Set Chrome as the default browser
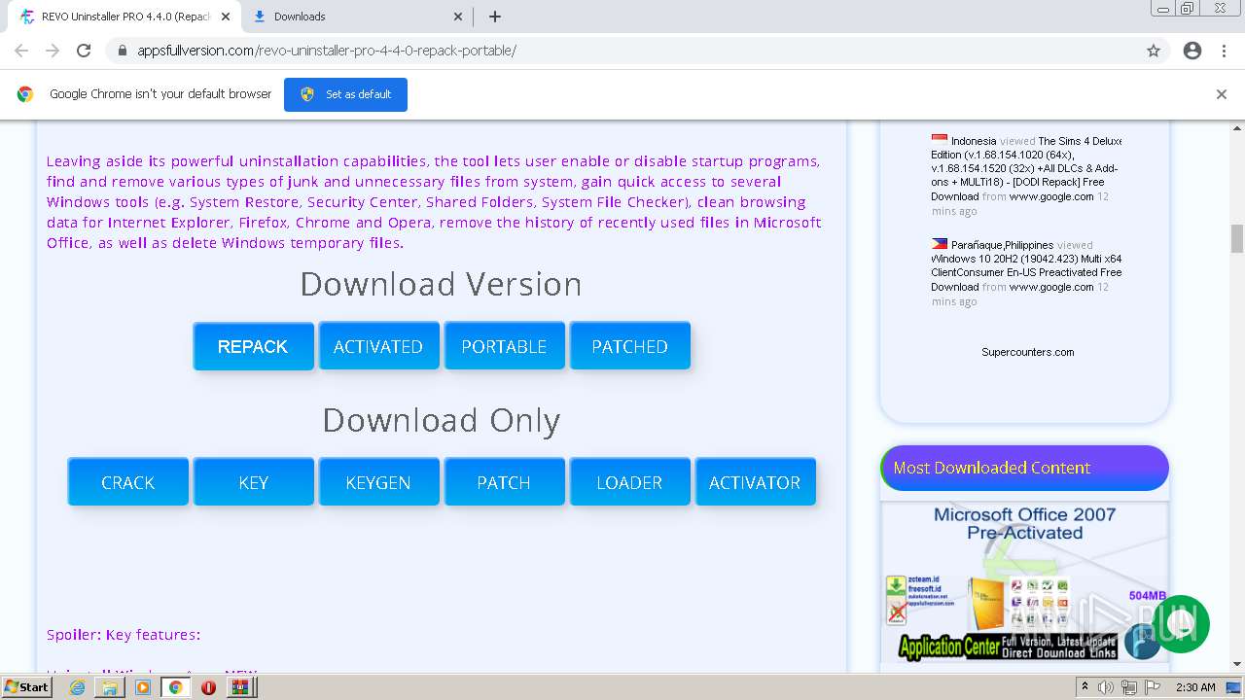The height and width of the screenshot is (700, 1245). coord(345,94)
